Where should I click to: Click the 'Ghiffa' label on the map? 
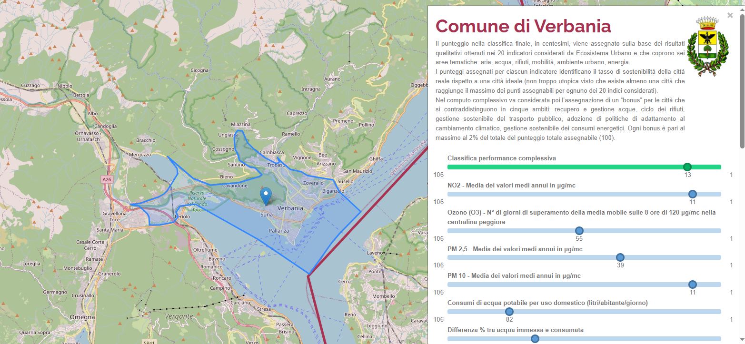click(x=376, y=159)
